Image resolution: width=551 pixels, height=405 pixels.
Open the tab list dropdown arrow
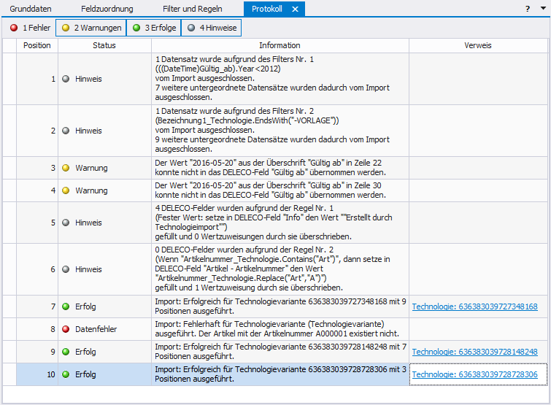point(542,9)
